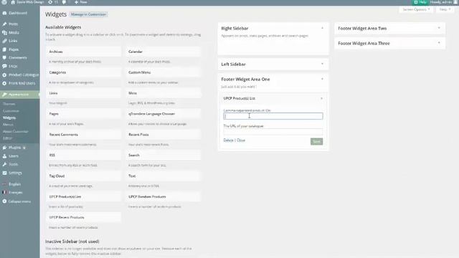Select the Archives available widget
The width and height of the screenshot is (459, 258).
click(x=83, y=52)
